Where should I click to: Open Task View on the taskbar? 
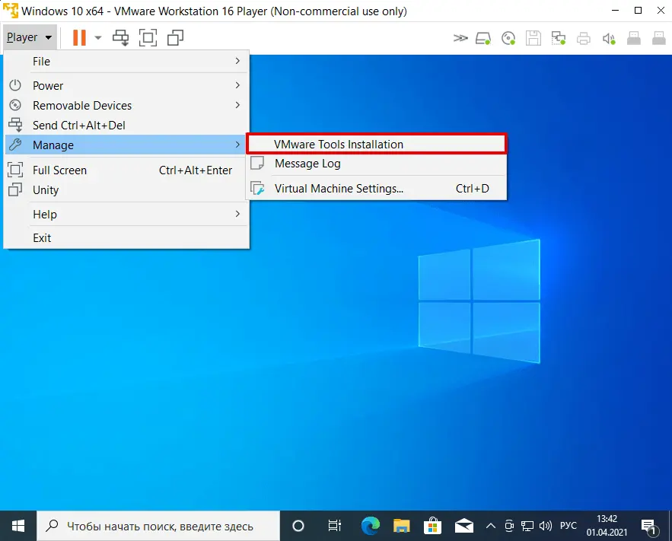coord(334,526)
